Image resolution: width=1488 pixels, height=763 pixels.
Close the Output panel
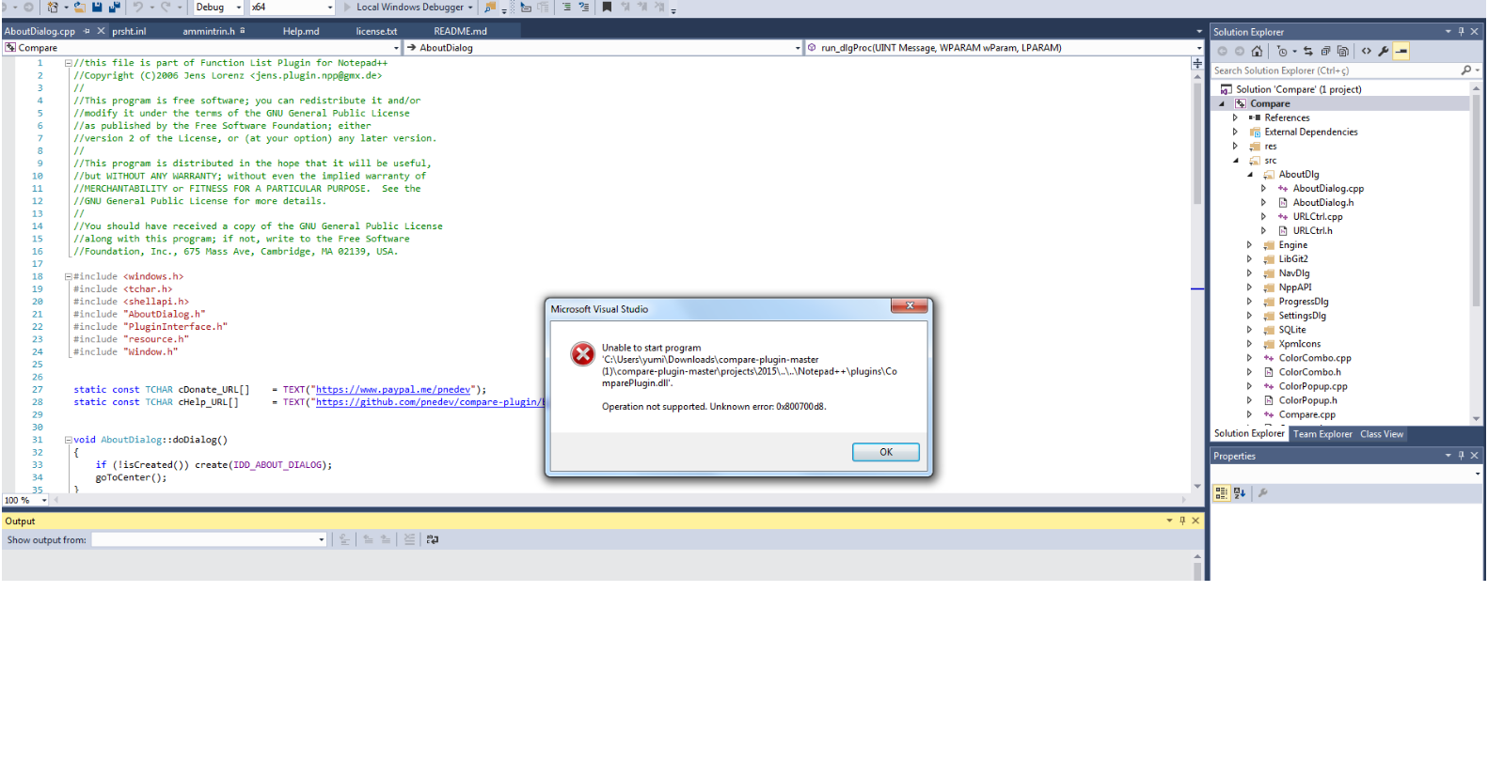tap(1195, 521)
